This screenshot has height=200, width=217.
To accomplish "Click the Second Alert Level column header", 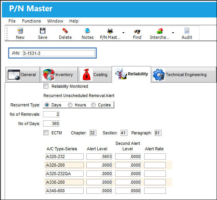I will coord(127,146).
